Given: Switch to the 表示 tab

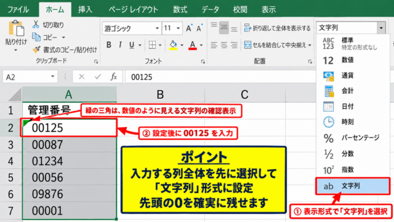Looking at the screenshot, I should pos(268,10).
